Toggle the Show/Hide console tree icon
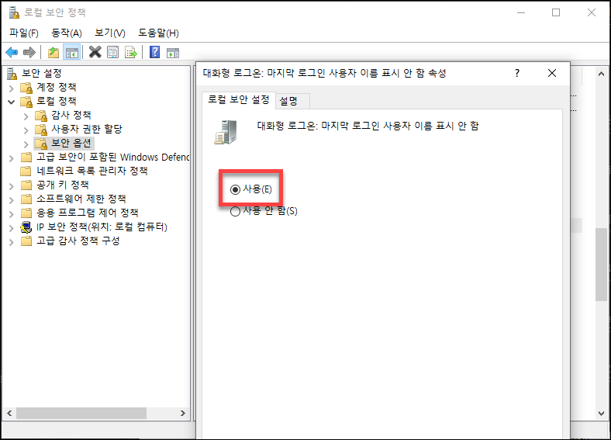Viewport: 611px width, 440px height. point(72,52)
